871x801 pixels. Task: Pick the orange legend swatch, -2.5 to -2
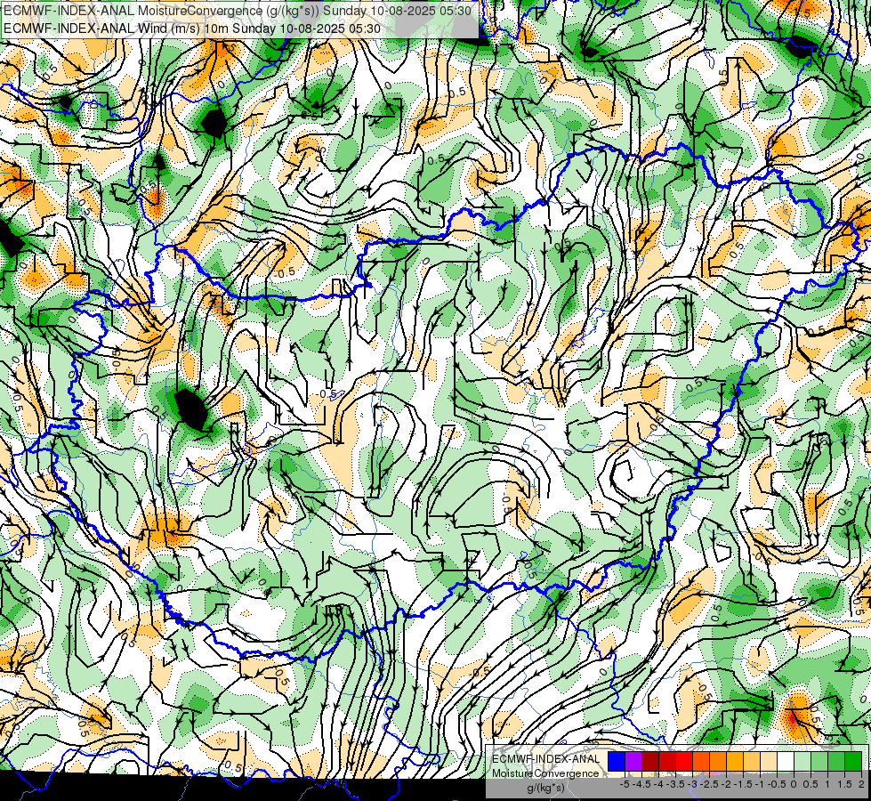(x=718, y=762)
